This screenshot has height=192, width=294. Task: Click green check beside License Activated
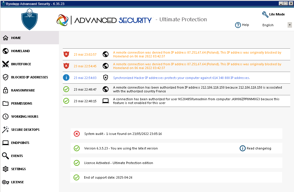(x=77, y=163)
